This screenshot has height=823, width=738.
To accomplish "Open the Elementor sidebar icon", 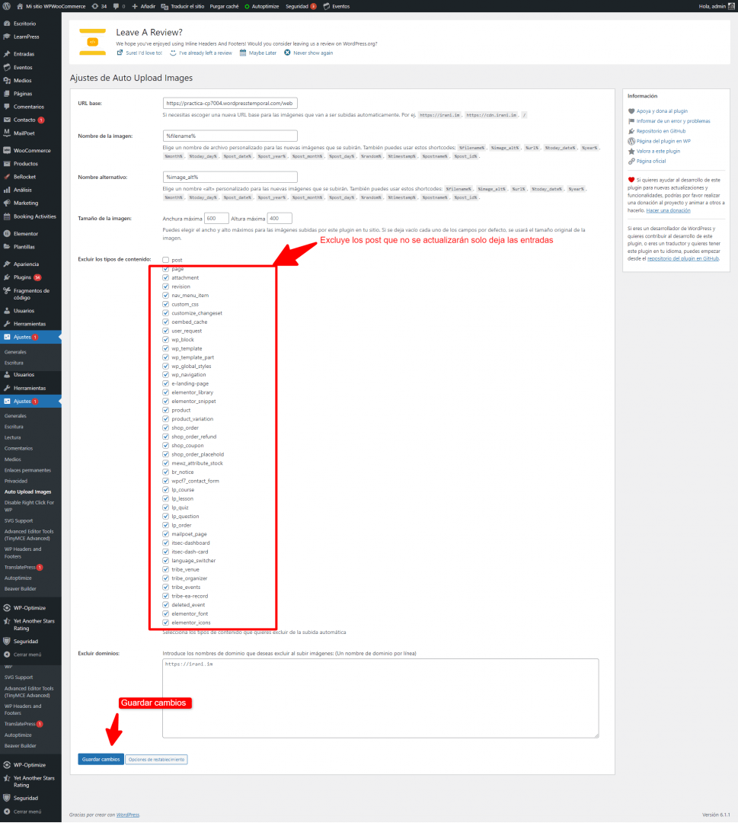I will [7, 234].
